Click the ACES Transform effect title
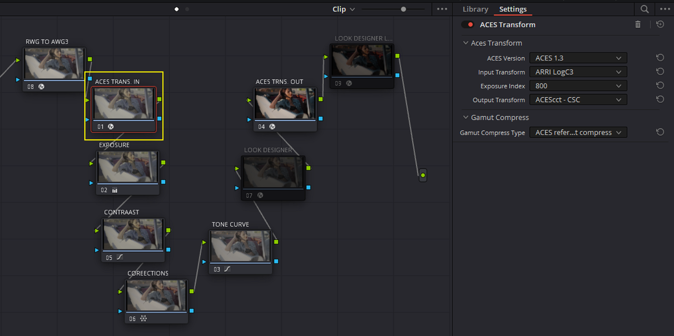Image resolution: width=674 pixels, height=336 pixels. point(508,25)
